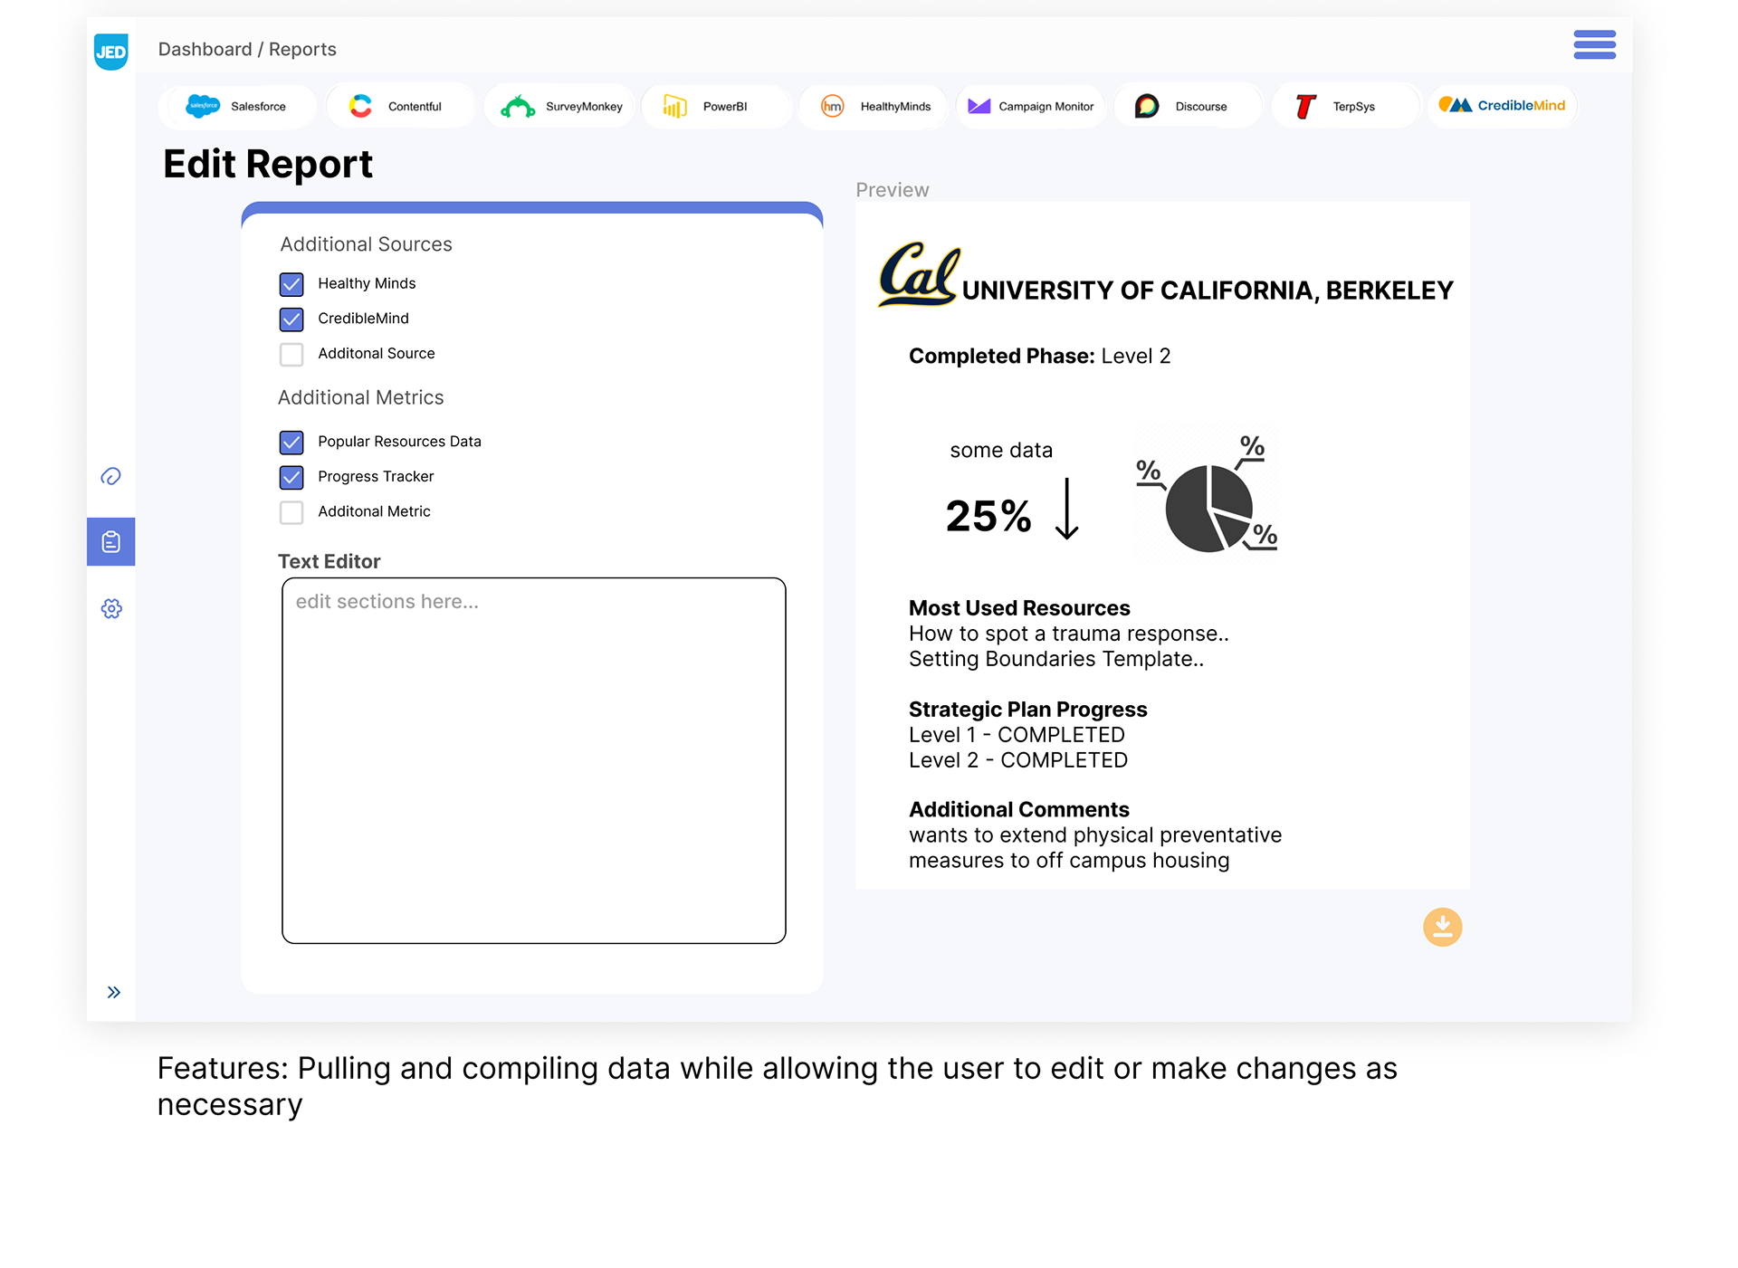This screenshot has height=1268, width=1738.
Task: Go to Dashboard / Reports breadcrumb
Action: click(x=247, y=49)
